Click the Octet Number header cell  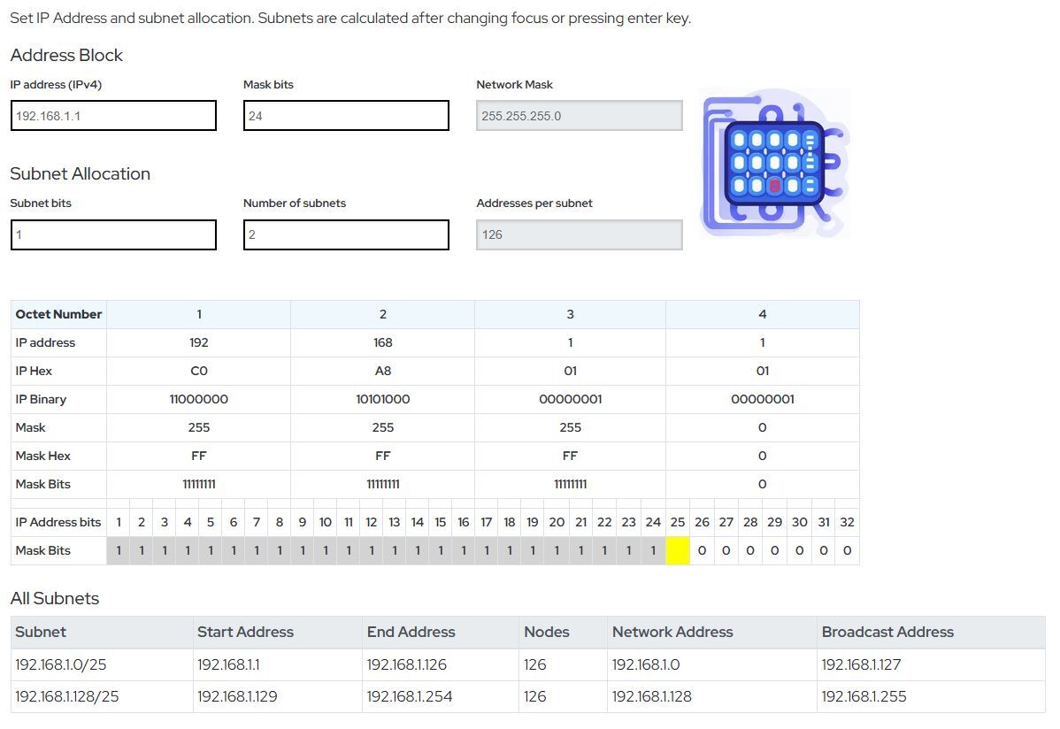(58, 314)
